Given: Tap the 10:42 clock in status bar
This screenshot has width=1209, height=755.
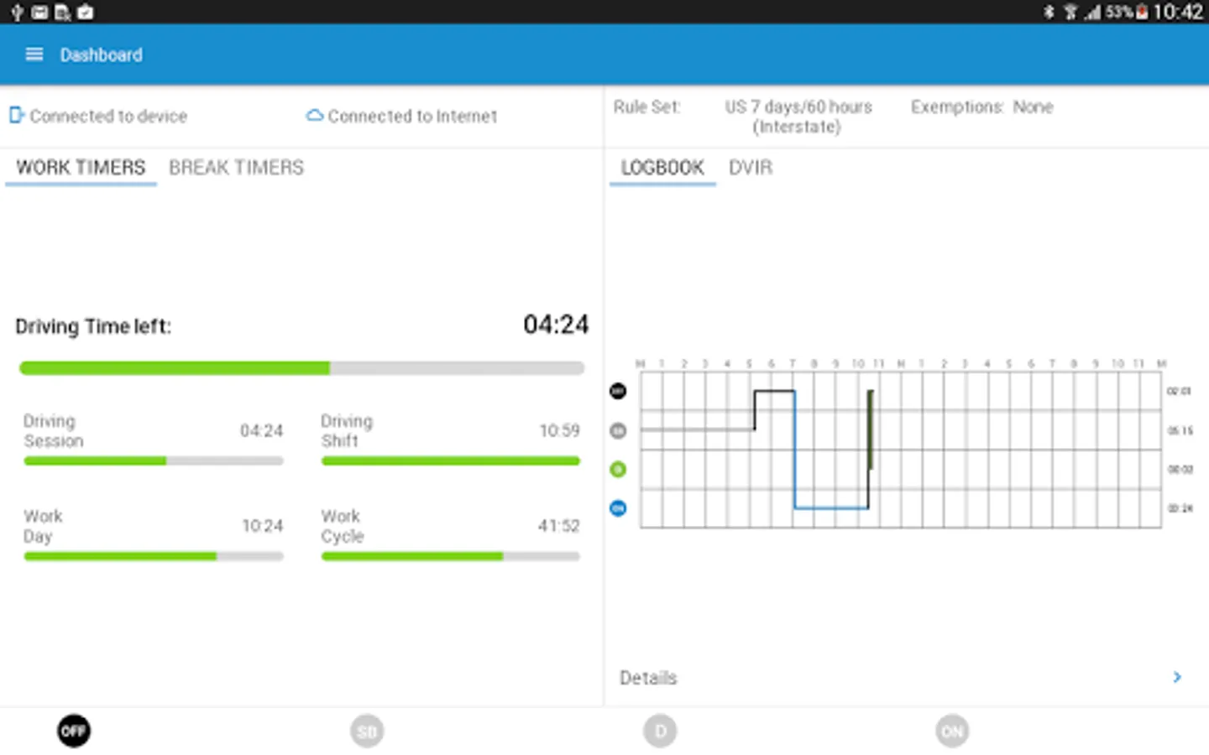Looking at the screenshot, I should [x=1178, y=12].
